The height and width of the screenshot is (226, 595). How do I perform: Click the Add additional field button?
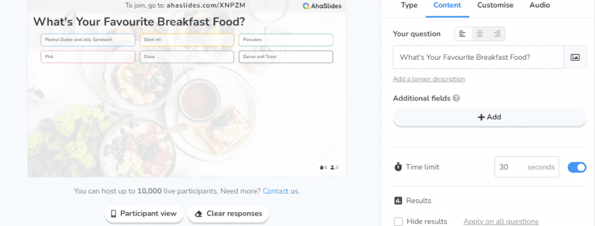489,117
